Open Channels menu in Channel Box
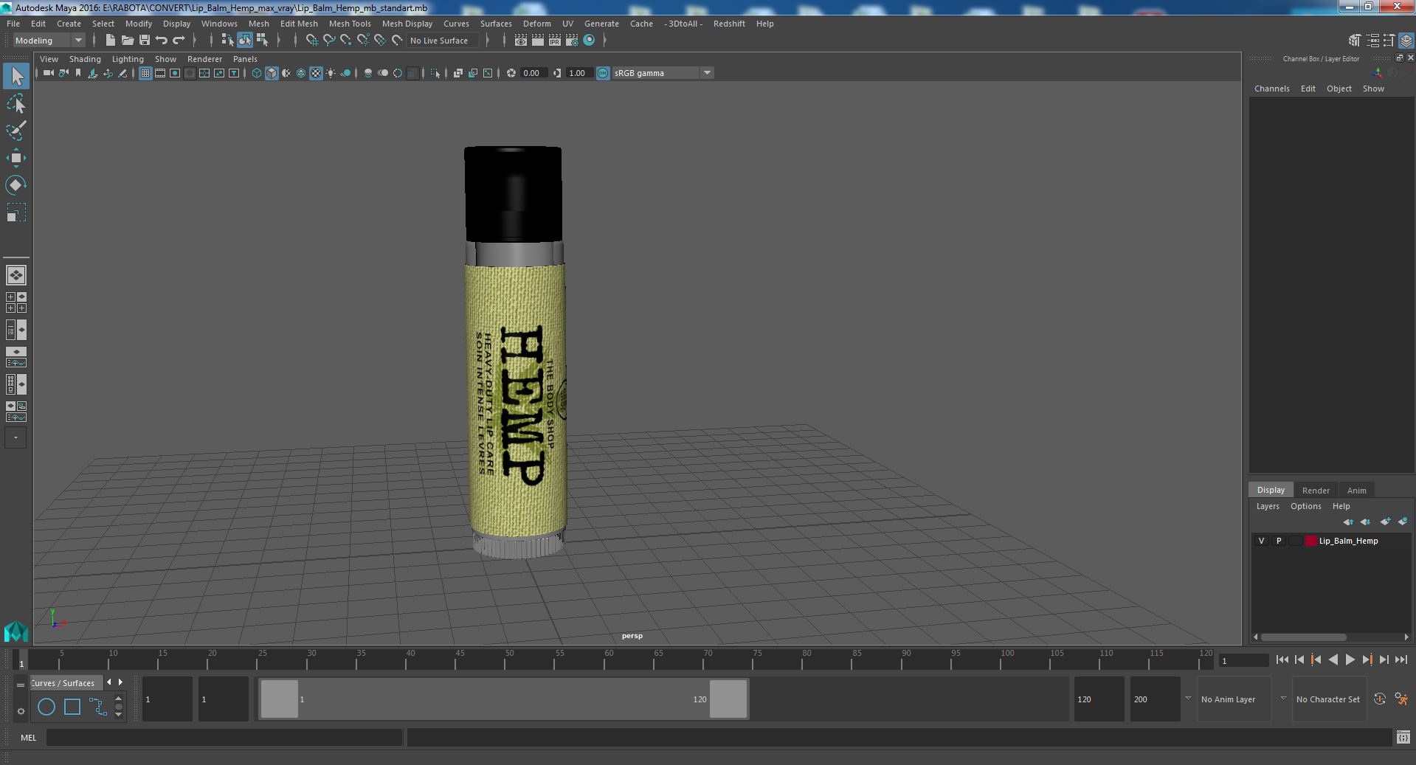 point(1271,89)
